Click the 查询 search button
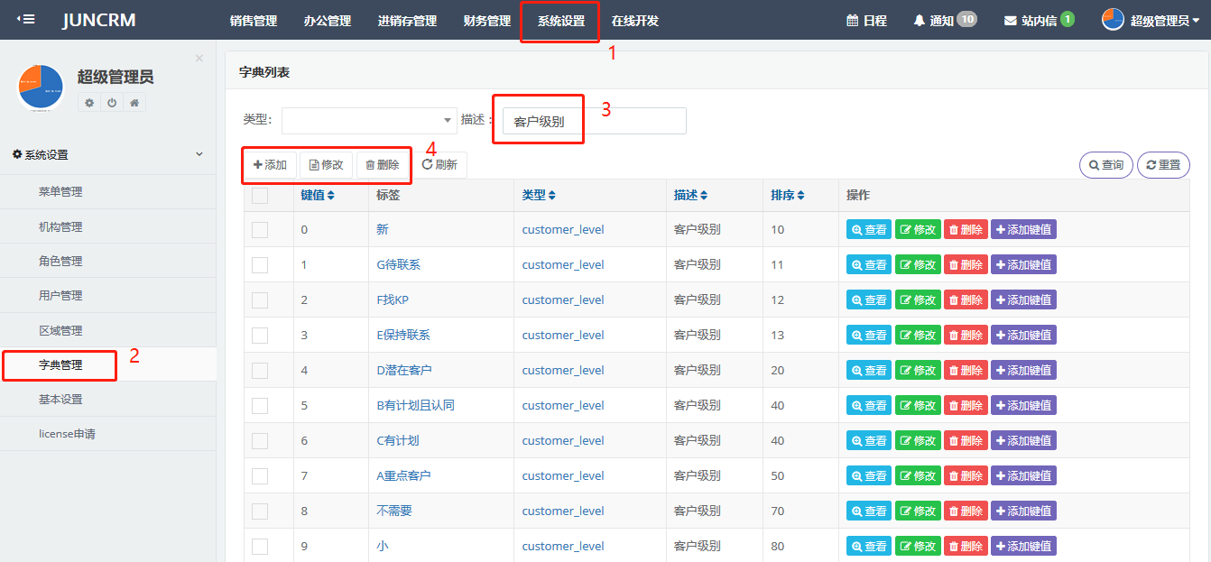The image size is (1211, 562). 1105,165
